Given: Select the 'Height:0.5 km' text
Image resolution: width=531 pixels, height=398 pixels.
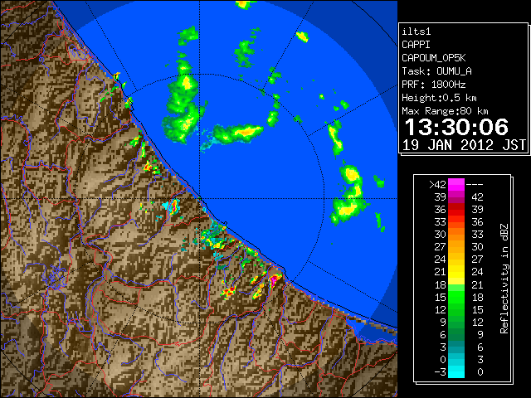Looking at the screenshot, I should pyautogui.click(x=439, y=98).
